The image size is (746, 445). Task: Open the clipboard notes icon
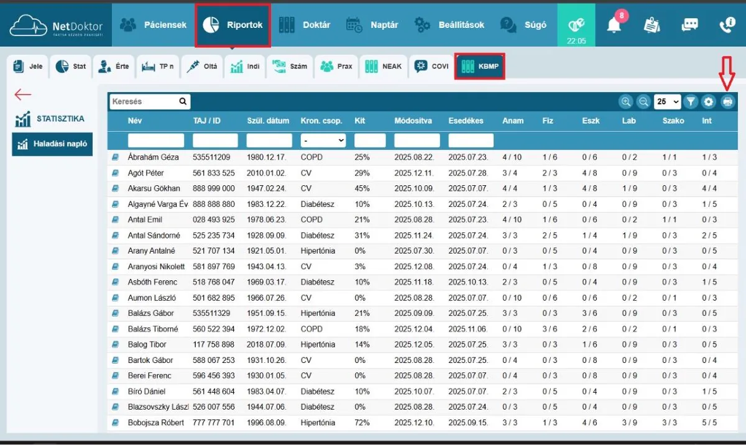tap(652, 25)
